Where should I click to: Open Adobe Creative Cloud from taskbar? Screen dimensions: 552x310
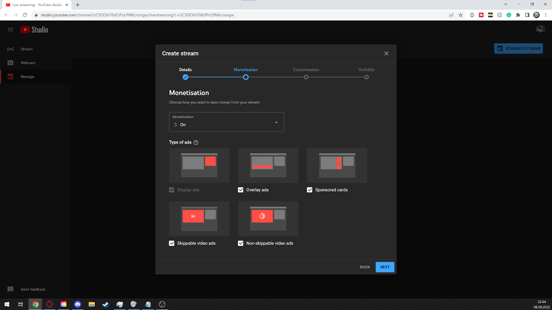click(x=63, y=304)
